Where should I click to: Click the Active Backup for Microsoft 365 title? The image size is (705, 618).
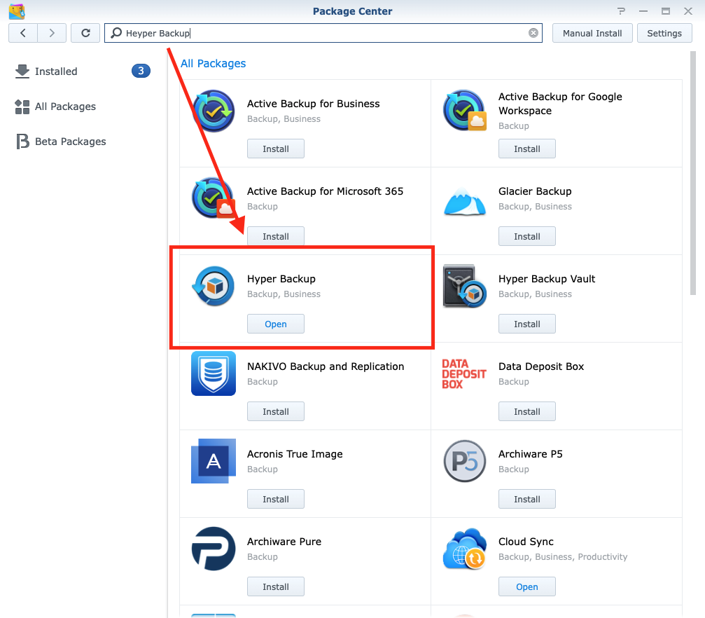tap(325, 191)
